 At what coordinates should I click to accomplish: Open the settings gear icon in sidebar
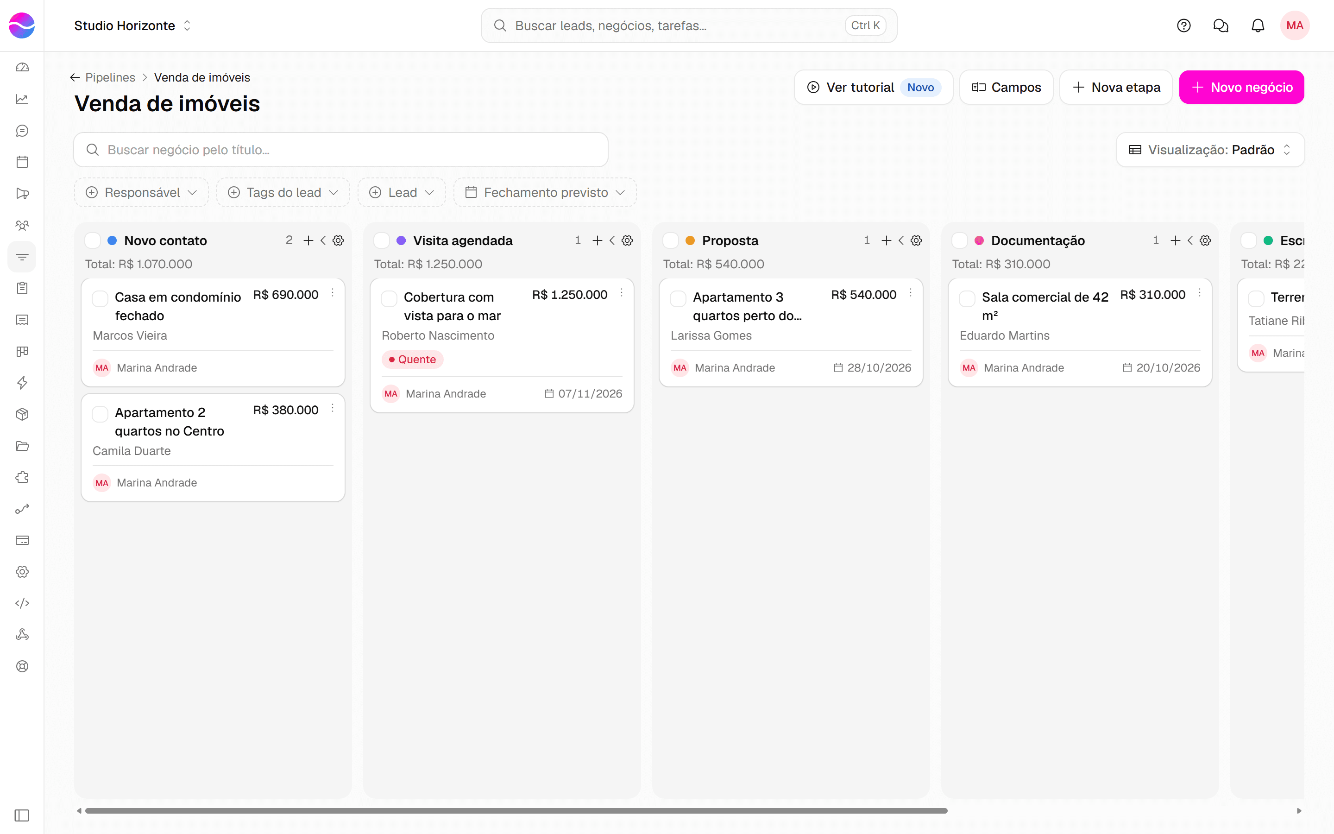tap(22, 572)
